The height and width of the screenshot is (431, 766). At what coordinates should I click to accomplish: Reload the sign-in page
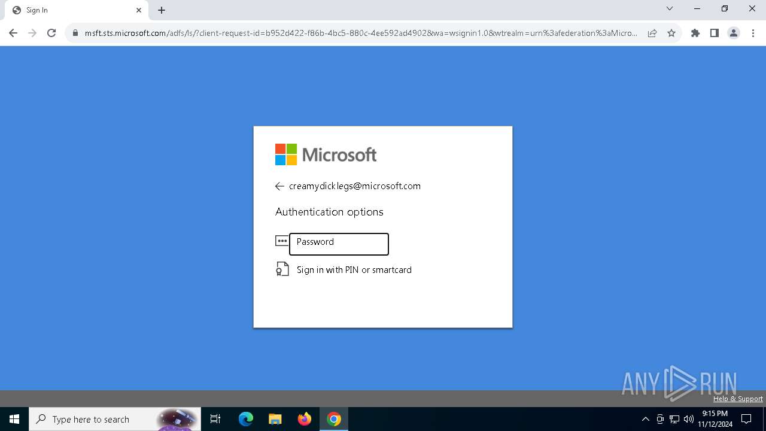click(x=51, y=33)
